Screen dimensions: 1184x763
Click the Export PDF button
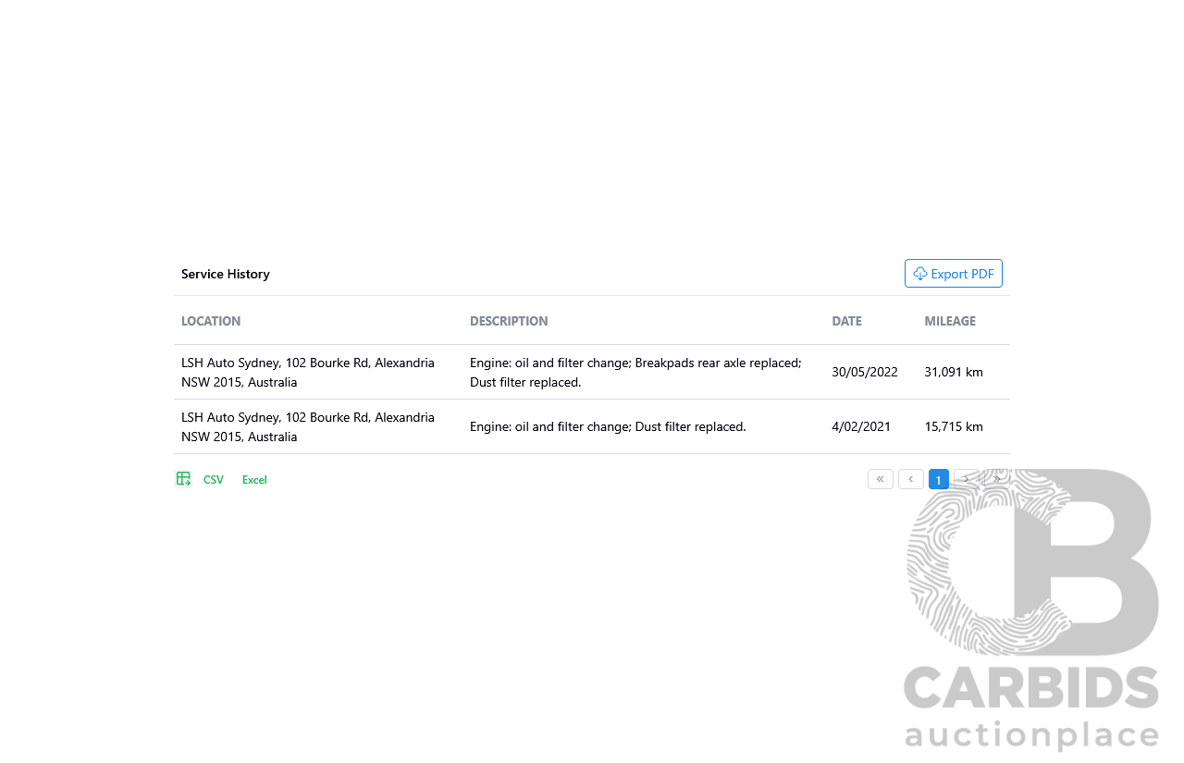point(953,274)
